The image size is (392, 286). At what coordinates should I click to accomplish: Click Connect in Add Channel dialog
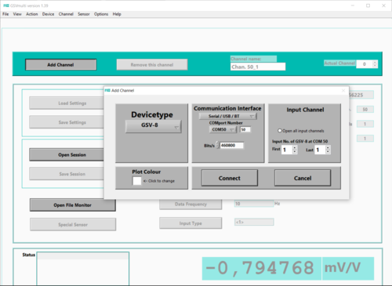(x=230, y=178)
